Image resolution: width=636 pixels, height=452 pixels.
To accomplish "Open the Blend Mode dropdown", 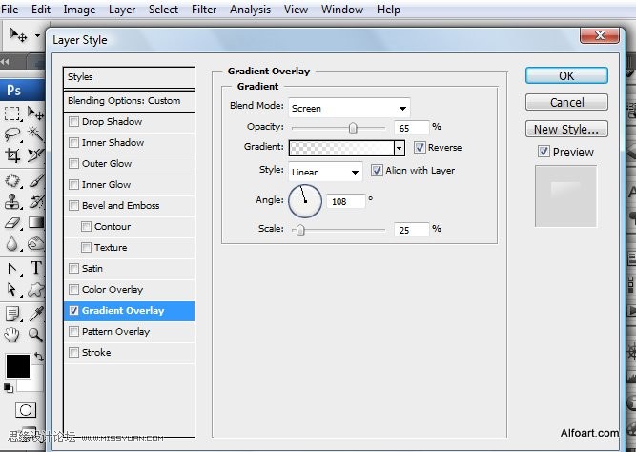I will click(x=349, y=109).
